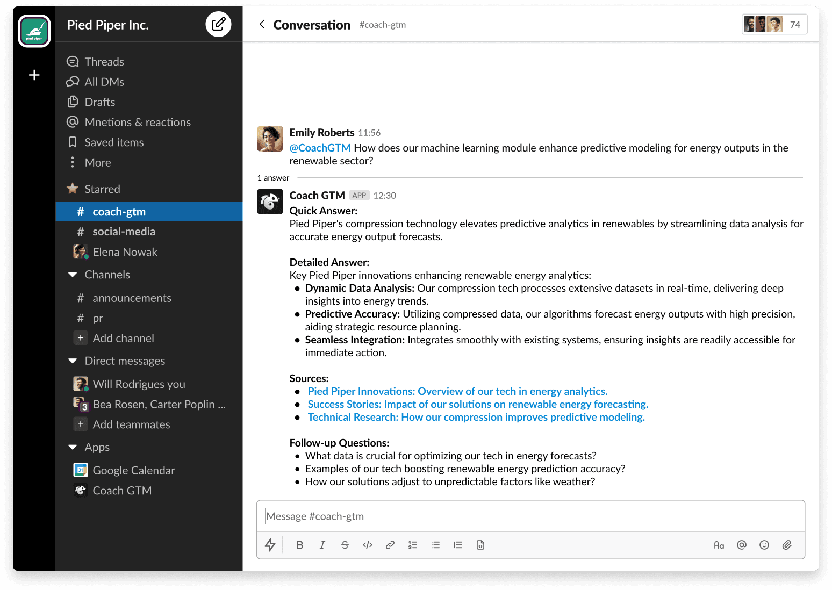This screenshot has width=832, height=590.
Task: Click Emily Roberts sender name
Action: click(x=322, y=132)
